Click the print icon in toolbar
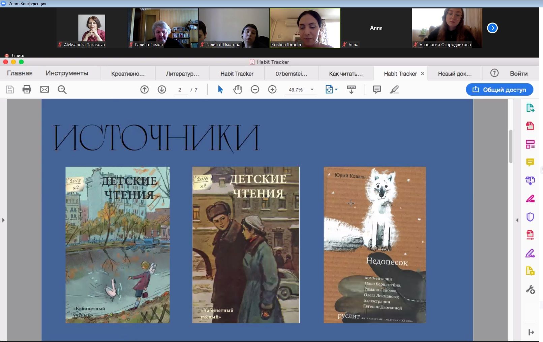543x342 pixels. 27,90
